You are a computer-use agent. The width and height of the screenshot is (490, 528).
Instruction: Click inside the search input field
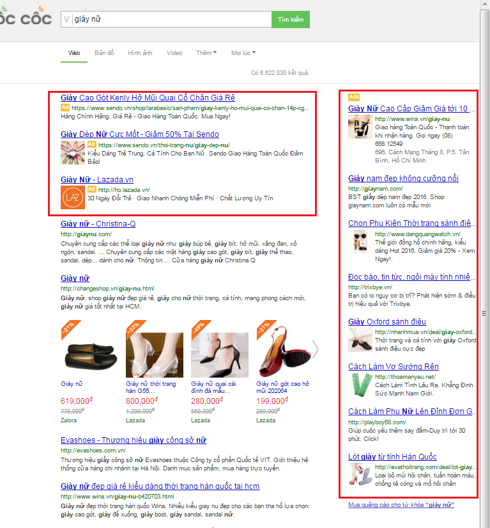tap(169, 20)
